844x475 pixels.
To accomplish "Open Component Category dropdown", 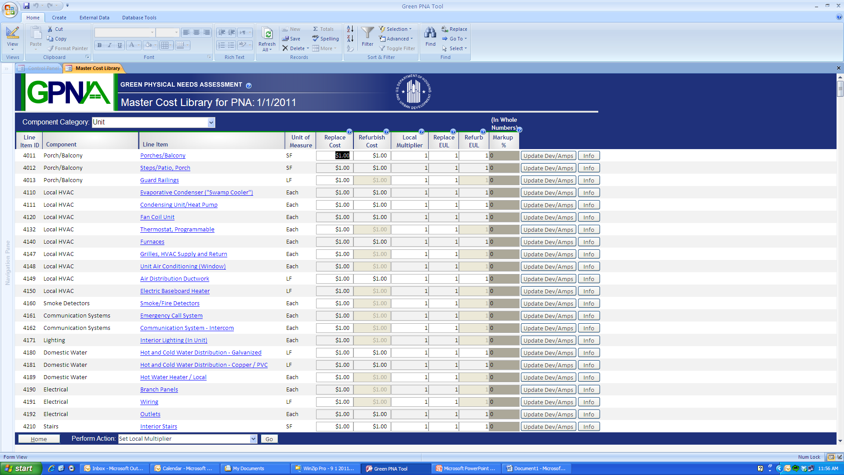I will [211, 122].
